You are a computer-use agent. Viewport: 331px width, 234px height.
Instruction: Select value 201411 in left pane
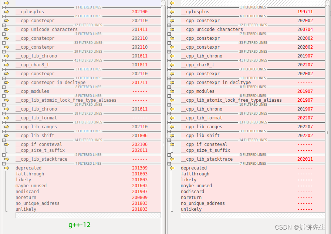(x=140, y=29)
